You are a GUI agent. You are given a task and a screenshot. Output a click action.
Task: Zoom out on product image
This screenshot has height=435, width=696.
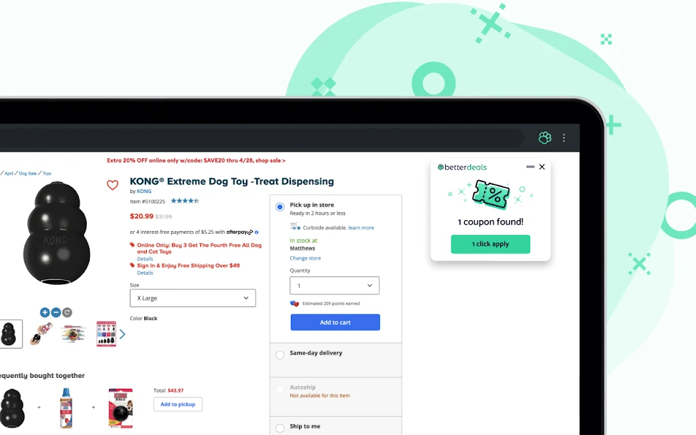click(56, 313)
